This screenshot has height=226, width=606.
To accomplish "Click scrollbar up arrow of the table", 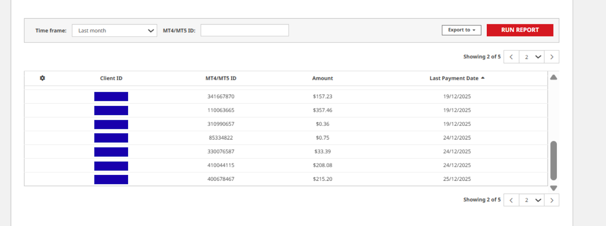I will tap(553, 77).
